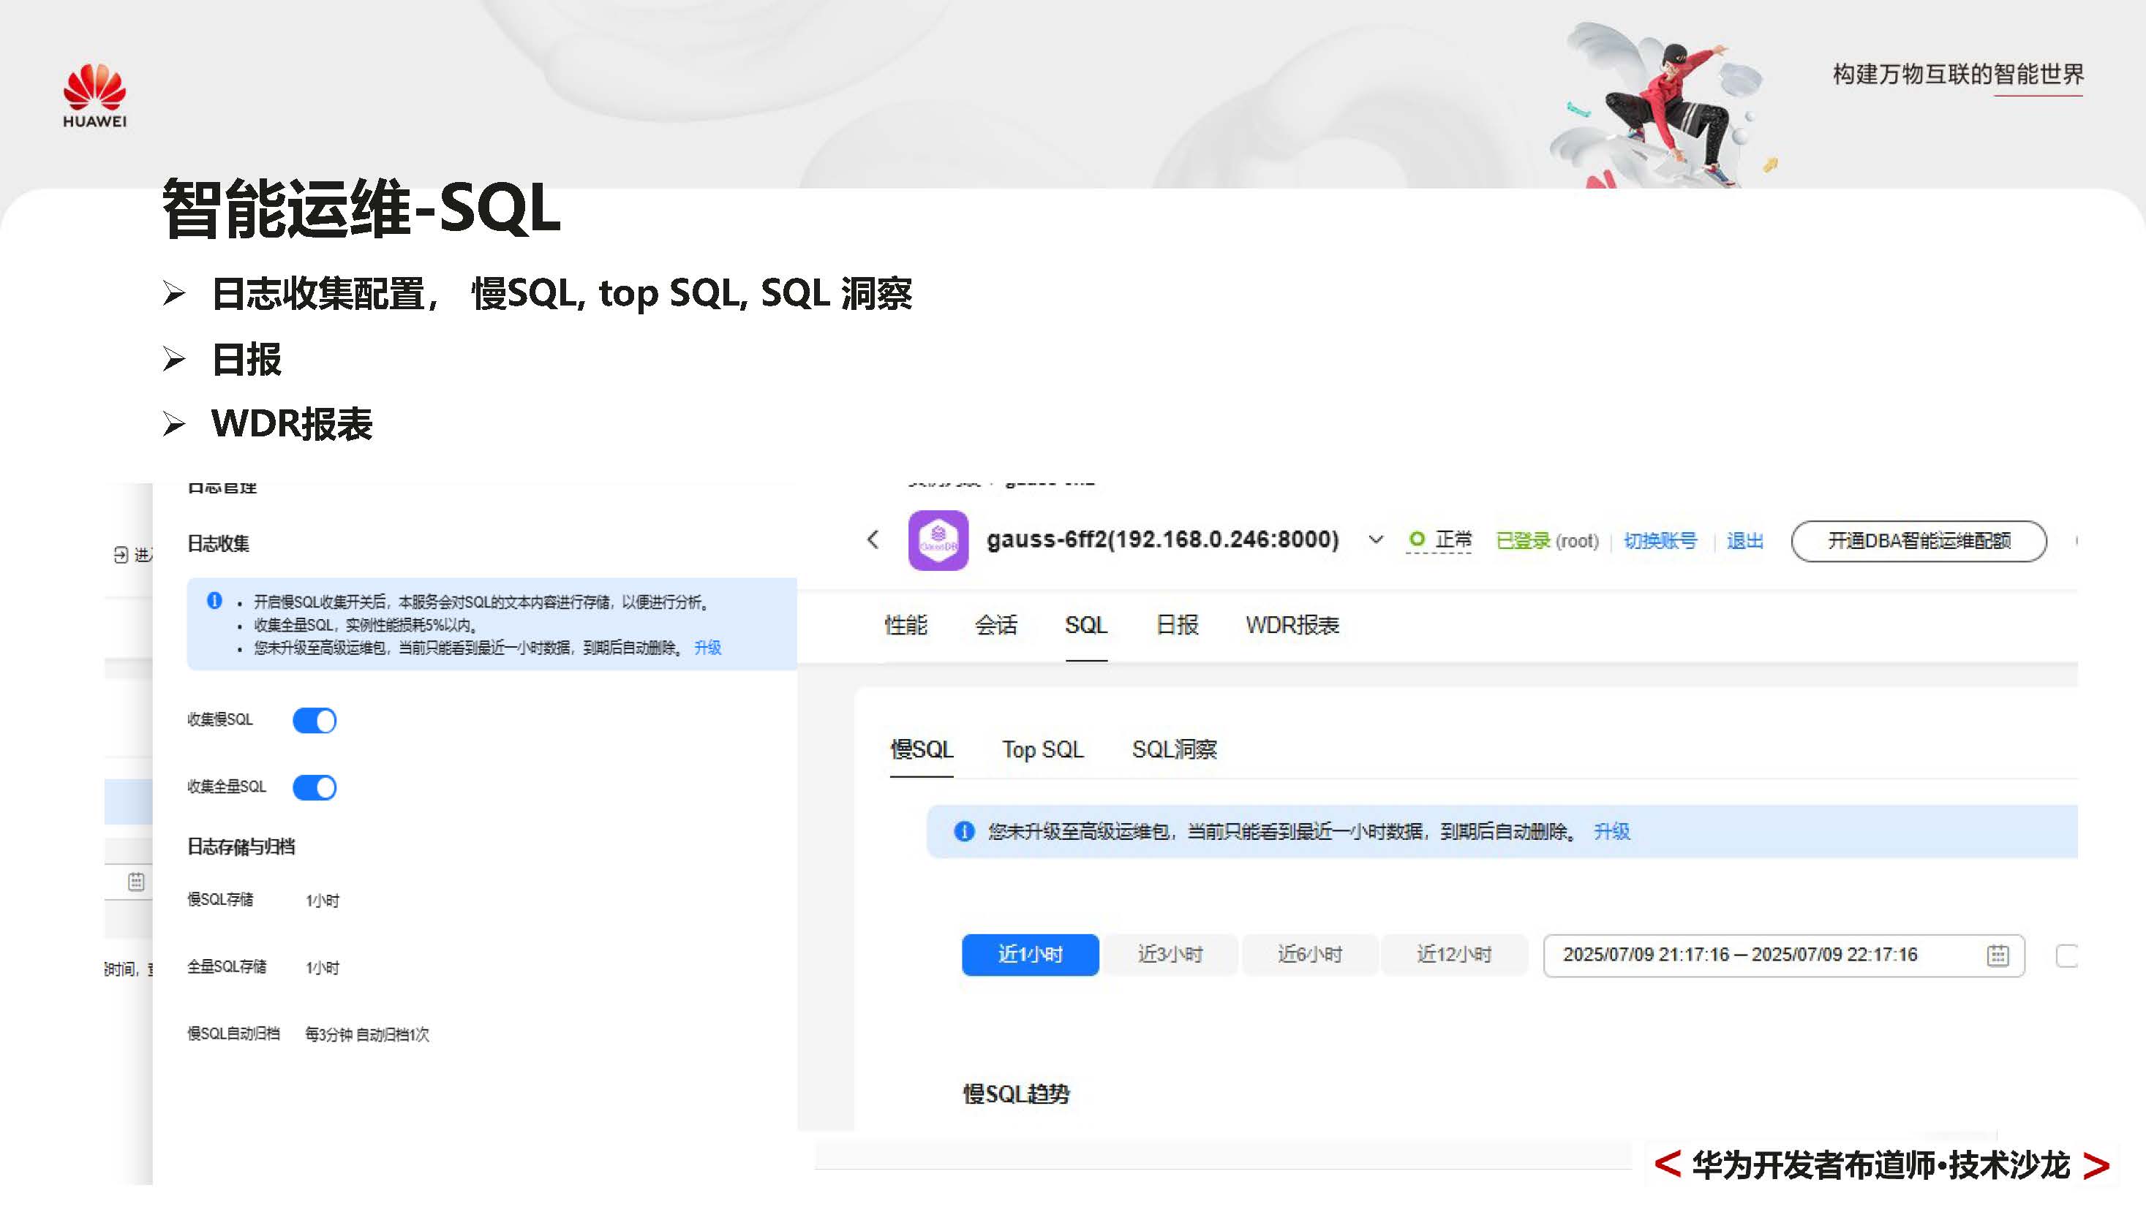Viewport: 2146px width, 1212px height.
Task: Click the gauss-6ff2(192.168.0.246:8000) instance name
Action: point(1163,539)
